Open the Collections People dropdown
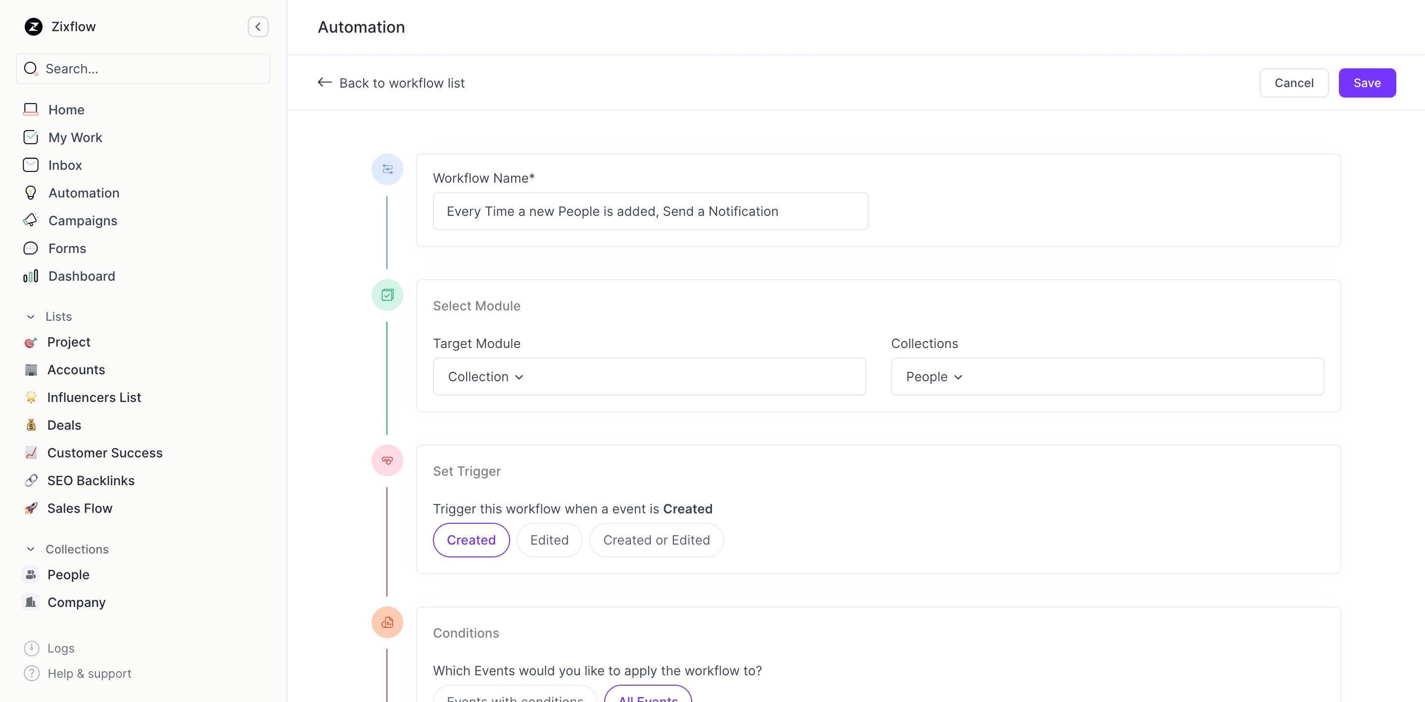Image resolution: width=1425 pixels, height=702 pixels. coord(1107,376)
